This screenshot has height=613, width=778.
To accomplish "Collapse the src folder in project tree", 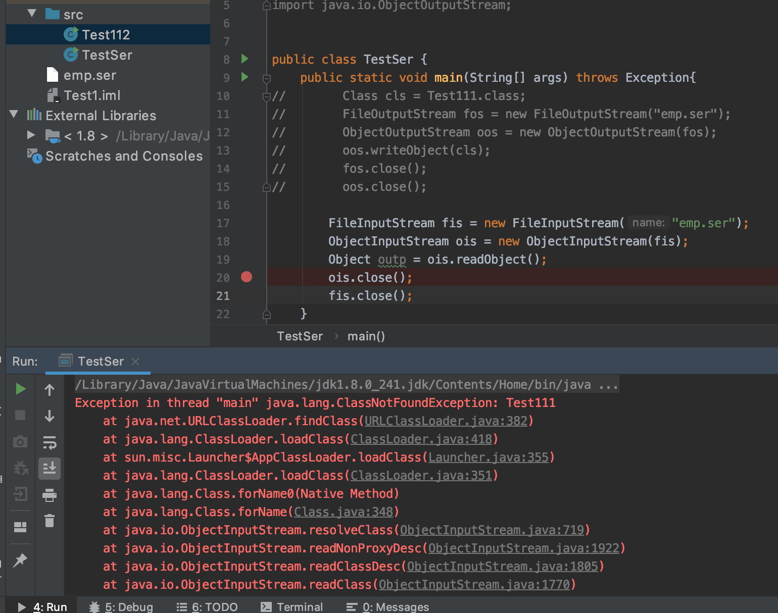I will [x=31, y=14].
